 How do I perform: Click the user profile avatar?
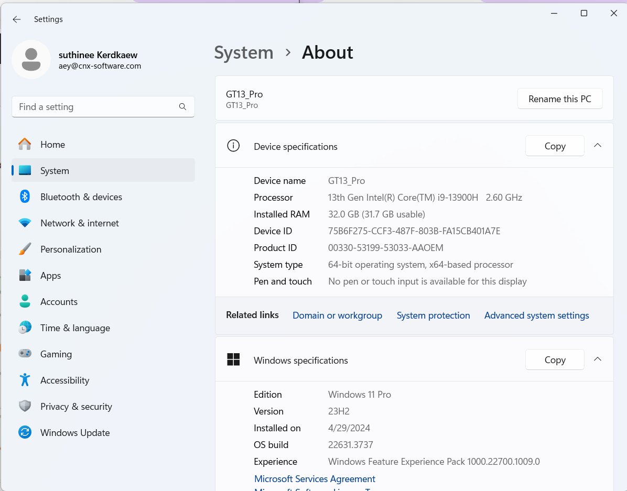pos(31,59)
